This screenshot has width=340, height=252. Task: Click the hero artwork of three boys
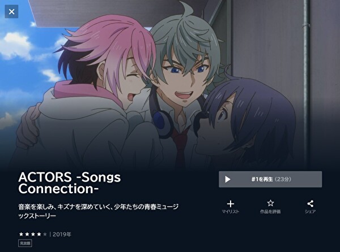pos(170,84)
